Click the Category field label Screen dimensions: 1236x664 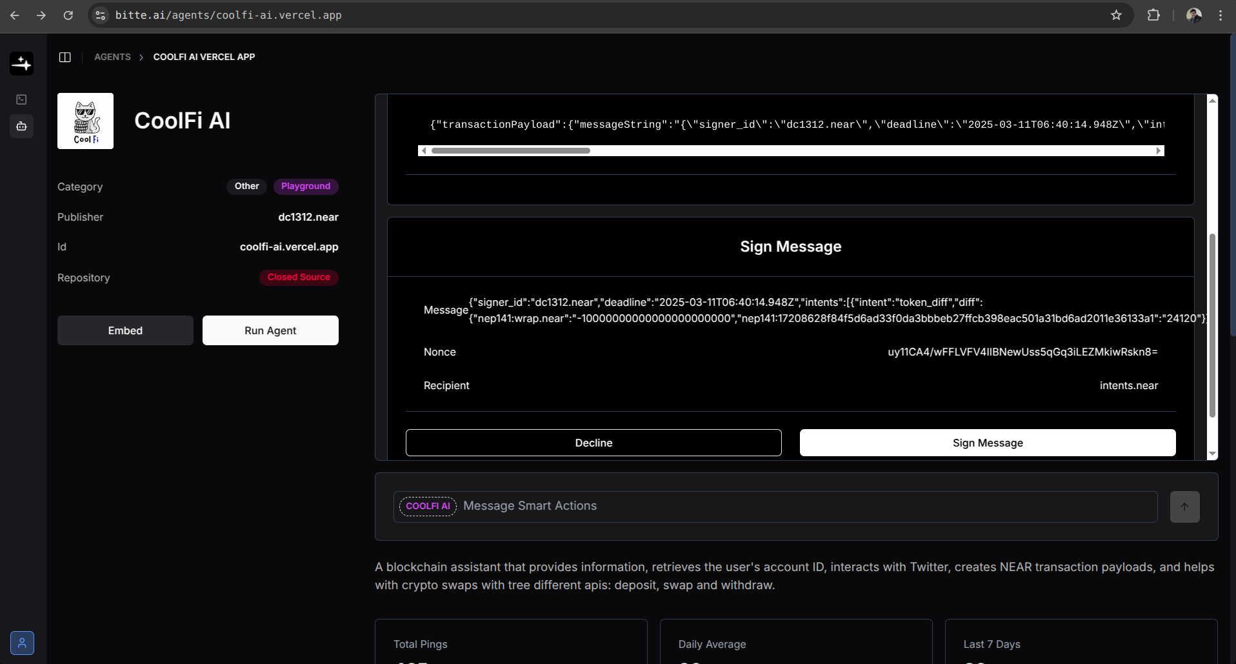pos(80,187)
